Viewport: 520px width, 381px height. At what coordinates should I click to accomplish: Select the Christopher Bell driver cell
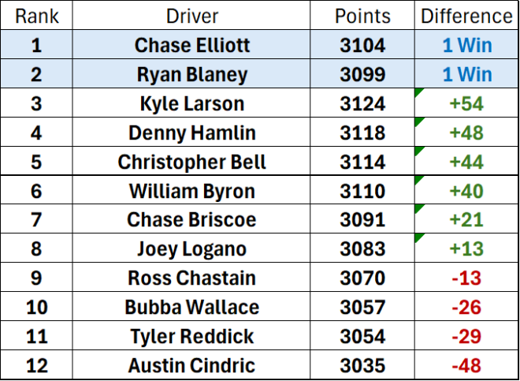[x=191, y=162]
